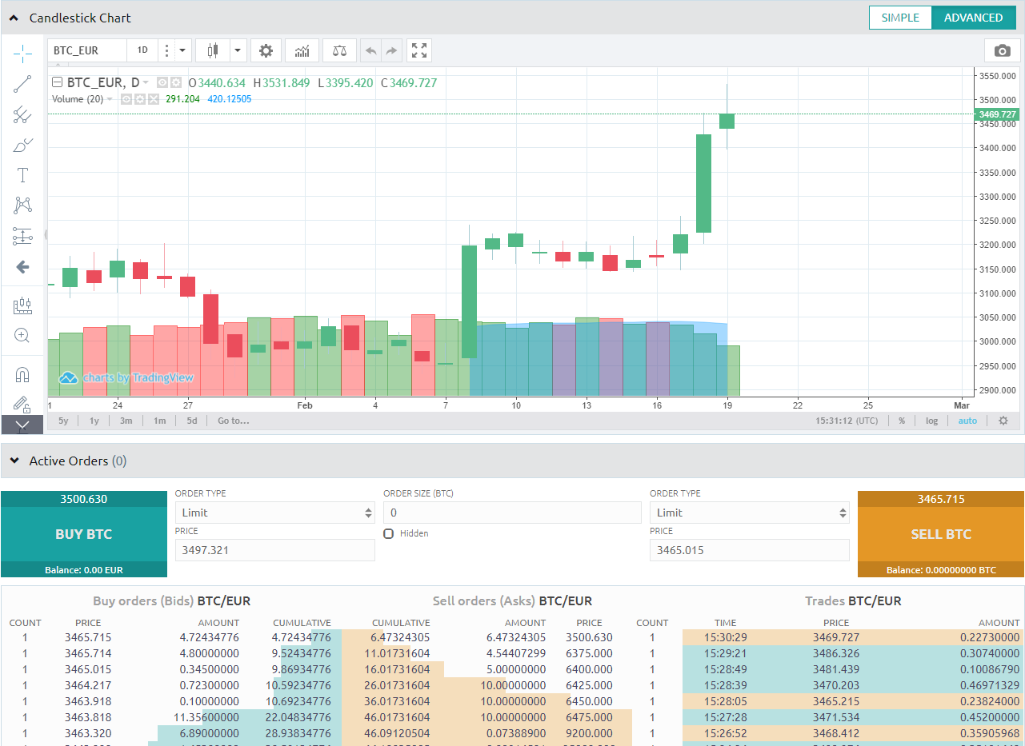Screen dimensions: 1025x746
Task: Open the BTC_EUR, D legend dropdown
Action: 146,82
